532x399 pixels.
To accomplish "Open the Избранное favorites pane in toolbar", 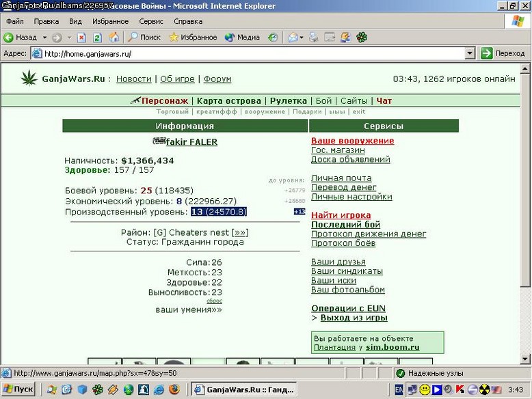I will tap(193, 38).
